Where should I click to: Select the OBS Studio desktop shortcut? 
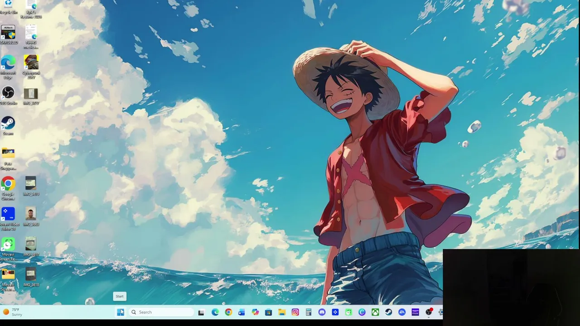point(8,96)
